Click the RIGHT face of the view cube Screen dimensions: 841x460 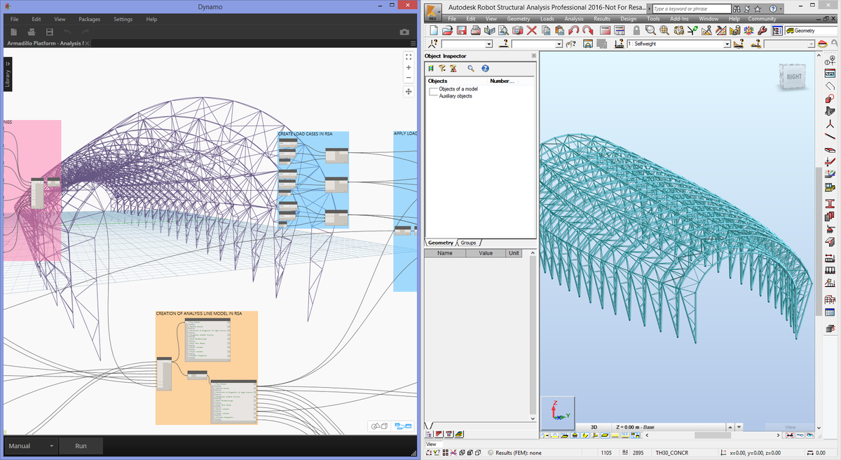(x=794, y=76)
